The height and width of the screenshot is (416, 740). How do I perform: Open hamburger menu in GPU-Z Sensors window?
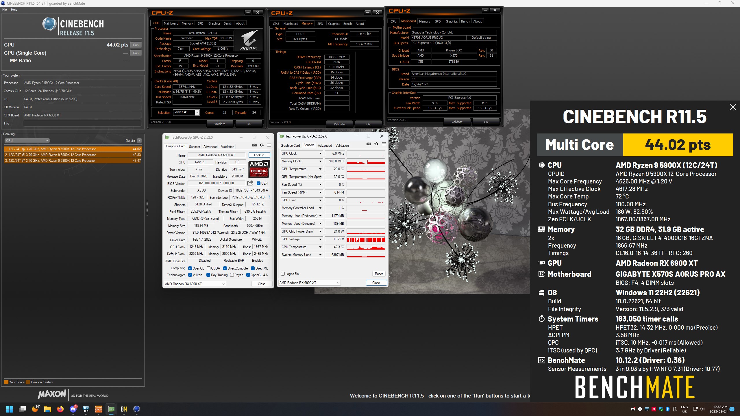coord(384,144)
